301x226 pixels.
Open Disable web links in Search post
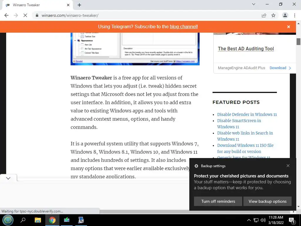[x=245, y=136]
